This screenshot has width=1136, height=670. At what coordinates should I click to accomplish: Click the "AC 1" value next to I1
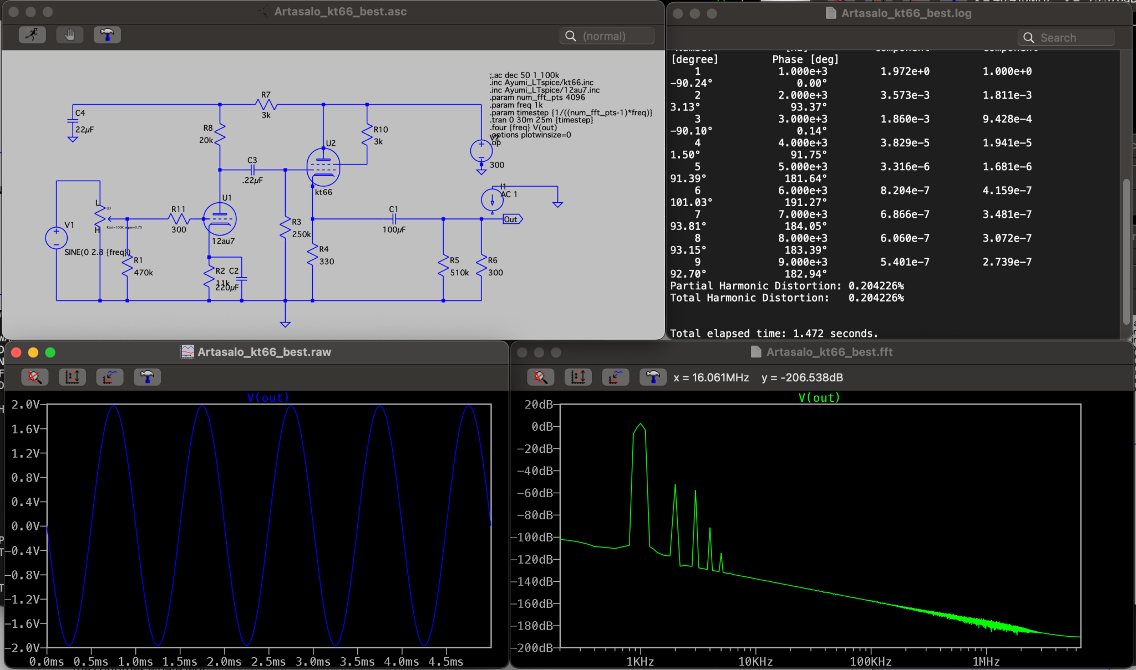point(509,195)
